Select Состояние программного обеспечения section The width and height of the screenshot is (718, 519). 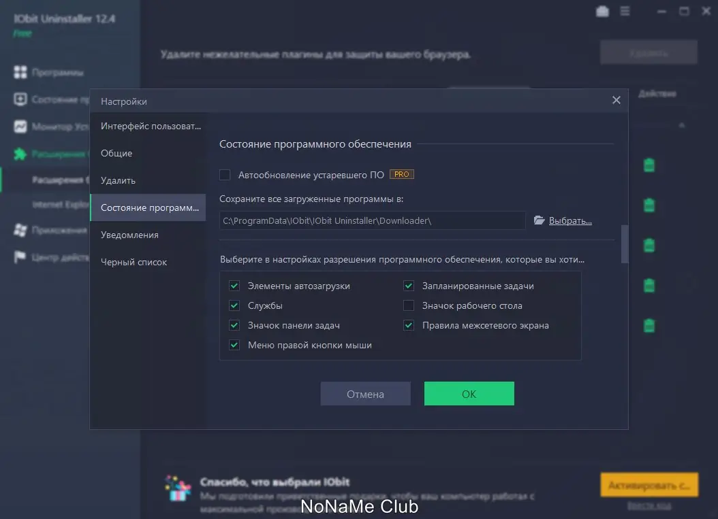point(148,207)
